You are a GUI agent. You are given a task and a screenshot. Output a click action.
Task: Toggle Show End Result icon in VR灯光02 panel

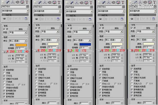(x=10, y=19)
